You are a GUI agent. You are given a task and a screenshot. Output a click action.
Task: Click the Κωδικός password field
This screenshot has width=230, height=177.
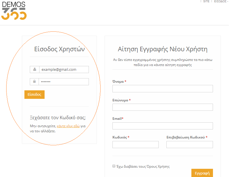pyautogui.click(x=135, y=144)
